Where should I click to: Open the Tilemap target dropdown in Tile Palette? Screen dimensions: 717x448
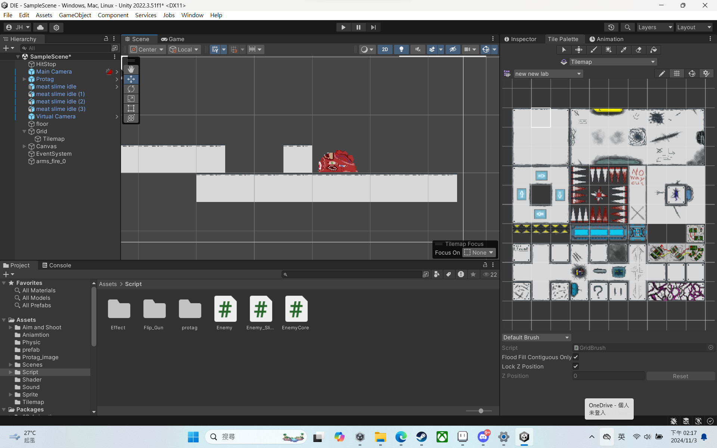612,62
